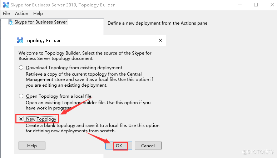
Task: Select Open Topology from a local file
Action: (x=21, y=96)
